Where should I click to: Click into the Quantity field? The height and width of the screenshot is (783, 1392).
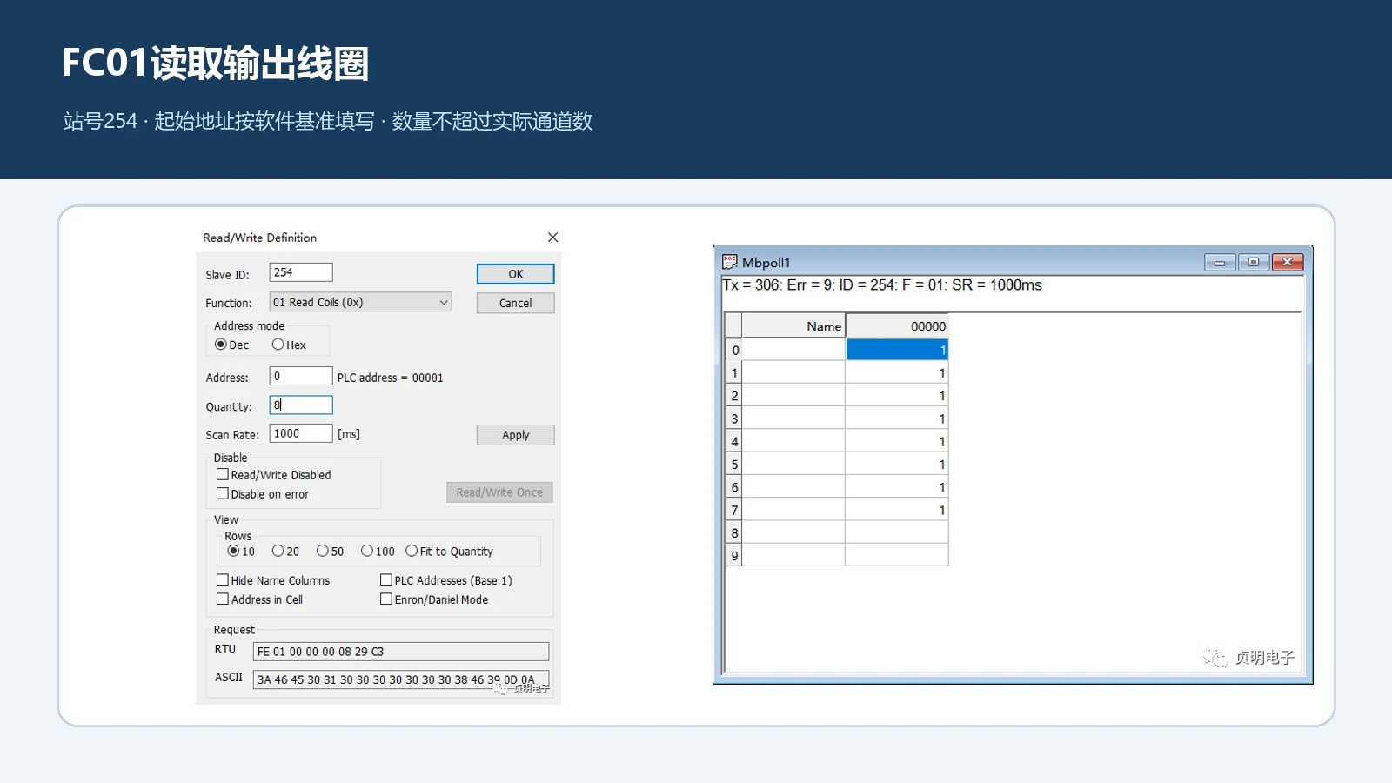(301, 405)
